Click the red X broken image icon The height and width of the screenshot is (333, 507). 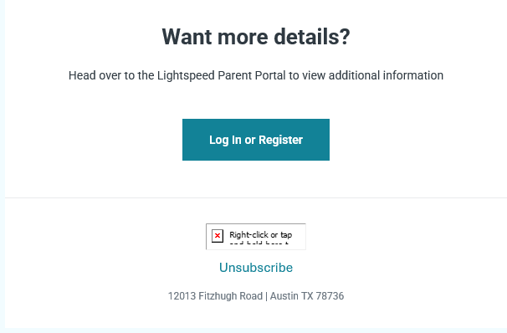click(x=218, y=236)
